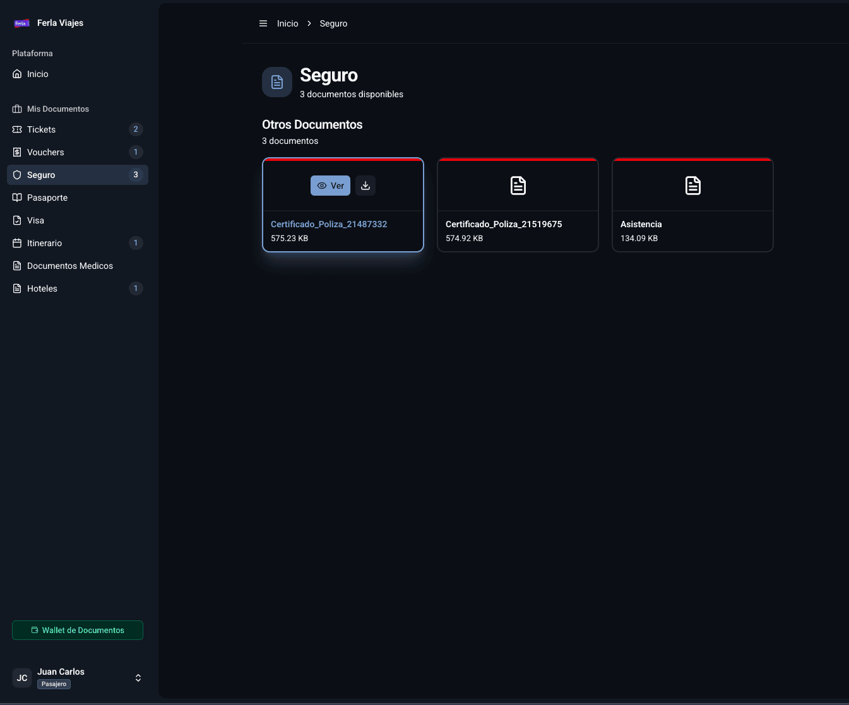Select Pasaporte from the sidebar
Screen dimensions: 849x705
click(x=47, y=198)
